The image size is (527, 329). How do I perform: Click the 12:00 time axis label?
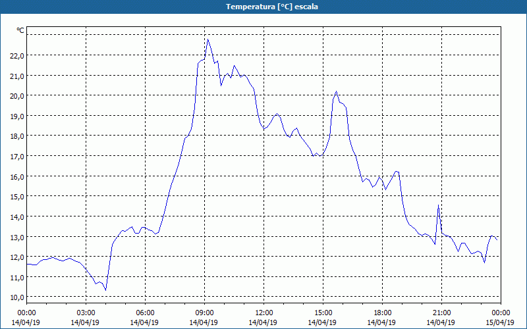(264, 313)
